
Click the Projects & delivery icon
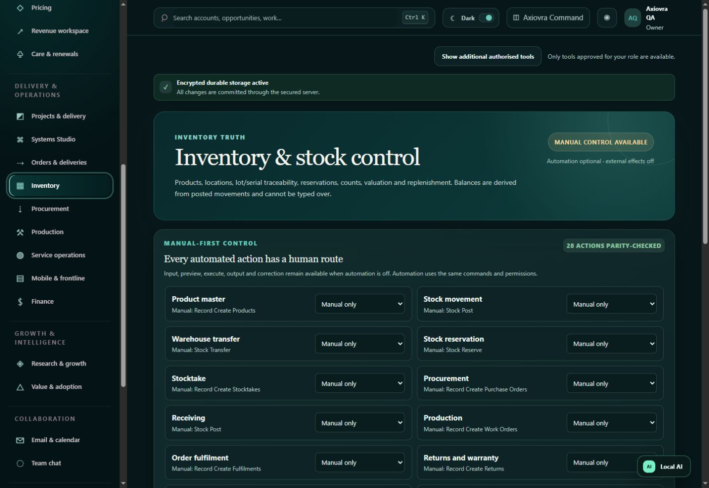[x=20, y=117]
